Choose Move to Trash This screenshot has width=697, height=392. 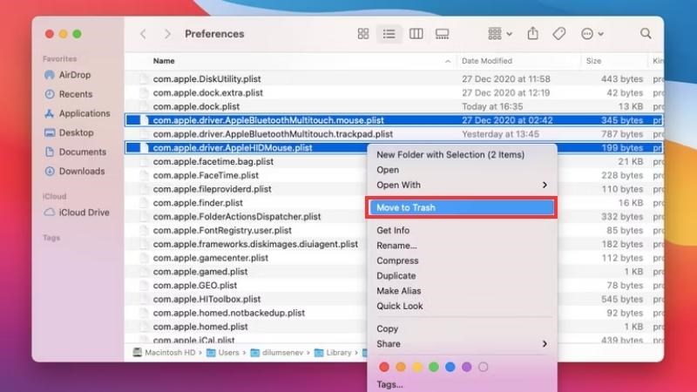[462, 207]
